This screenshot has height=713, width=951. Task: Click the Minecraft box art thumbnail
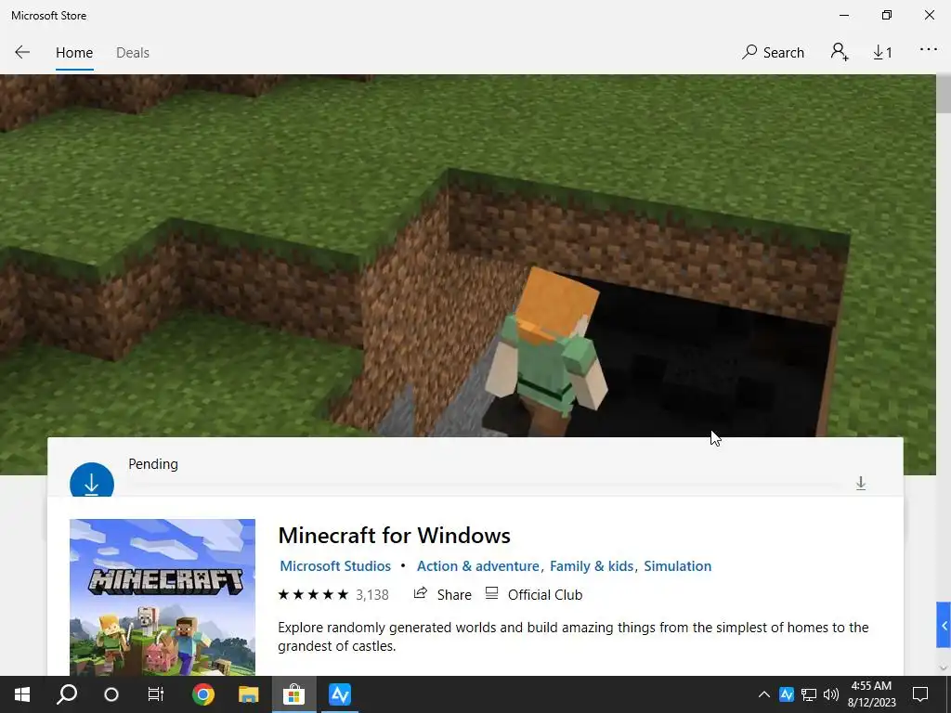pyautogui.click(x=163, y=597)
